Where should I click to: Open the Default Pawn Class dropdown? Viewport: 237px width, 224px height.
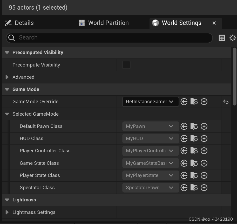[151, 126]
